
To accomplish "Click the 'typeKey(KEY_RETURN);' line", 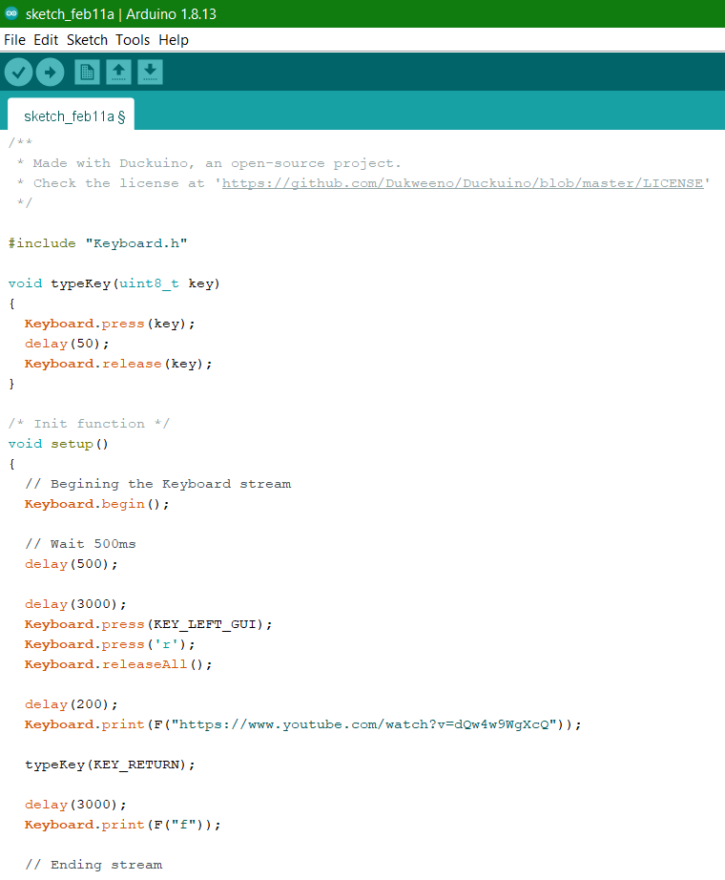I will (x=110, y=765).
